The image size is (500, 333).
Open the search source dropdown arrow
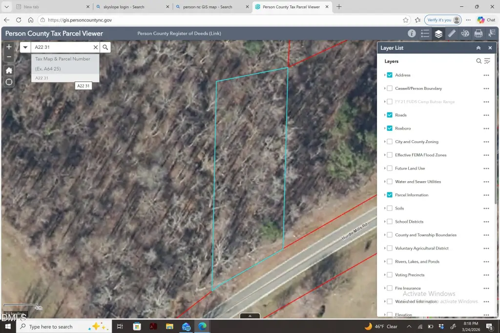pos(25,47)
